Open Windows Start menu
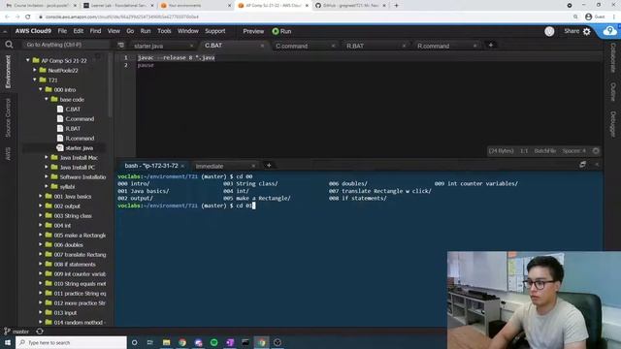 (8, 342)
